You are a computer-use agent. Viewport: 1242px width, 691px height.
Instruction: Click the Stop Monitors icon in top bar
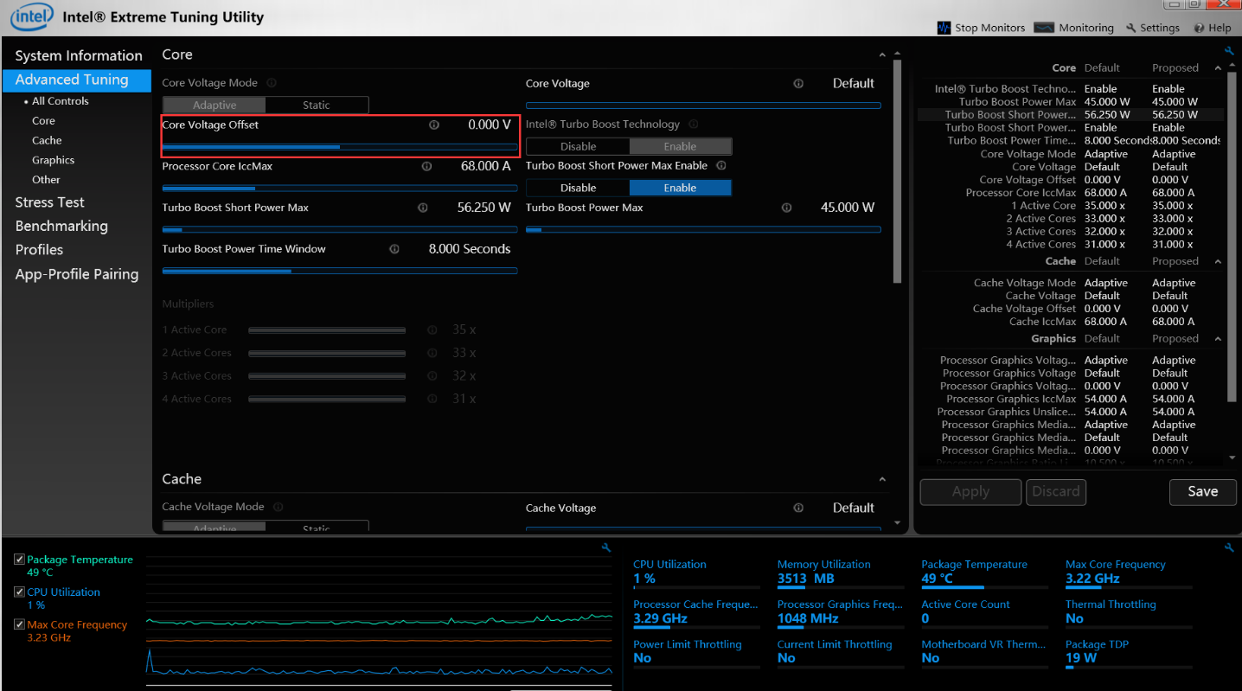944,28
